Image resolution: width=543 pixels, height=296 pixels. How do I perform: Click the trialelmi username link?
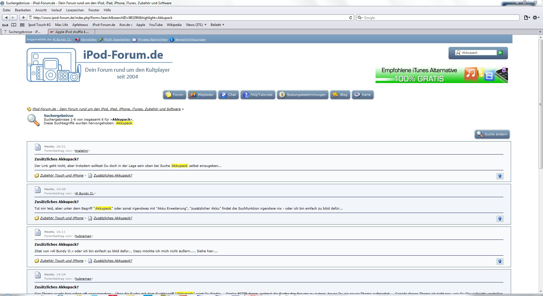[x=81, y=151]
